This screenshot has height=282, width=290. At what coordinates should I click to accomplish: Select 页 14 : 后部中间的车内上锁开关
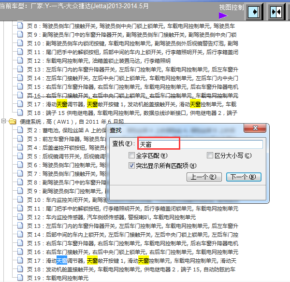tap(132, 235)
